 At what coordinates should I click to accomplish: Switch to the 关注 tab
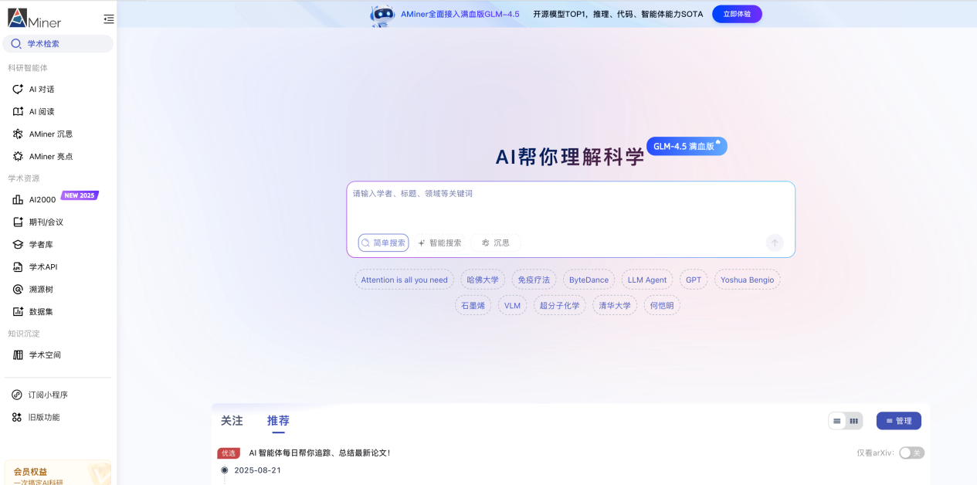232,421
